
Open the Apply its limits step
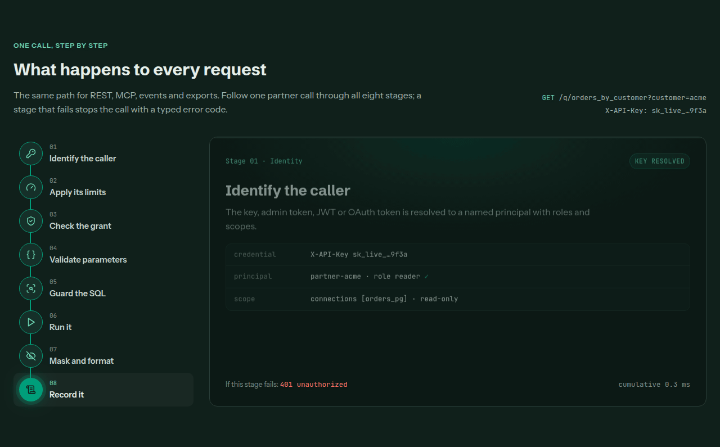click(x=103, y=187)
